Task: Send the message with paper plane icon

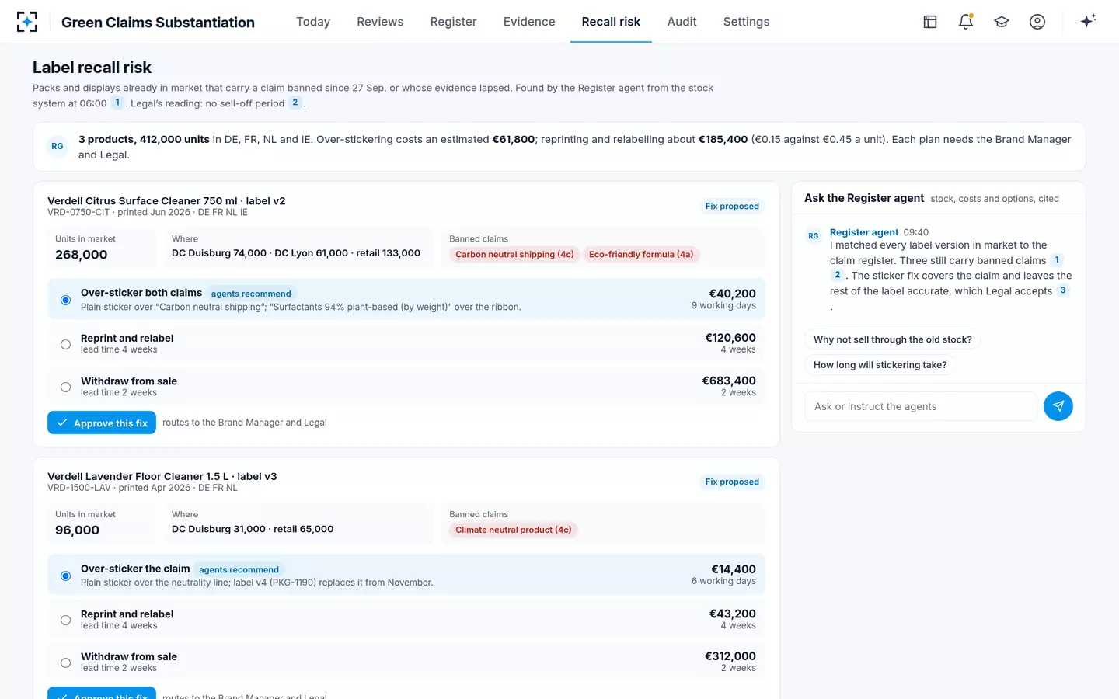Action: point(1058,406)
